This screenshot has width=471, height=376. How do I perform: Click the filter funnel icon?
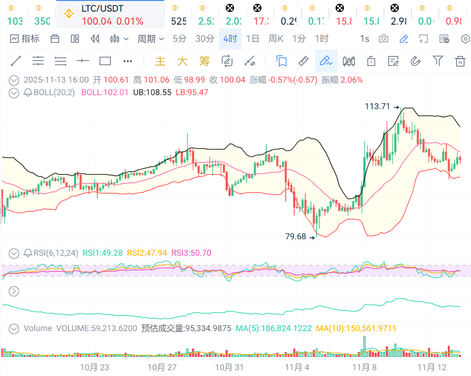coord(437,61)
